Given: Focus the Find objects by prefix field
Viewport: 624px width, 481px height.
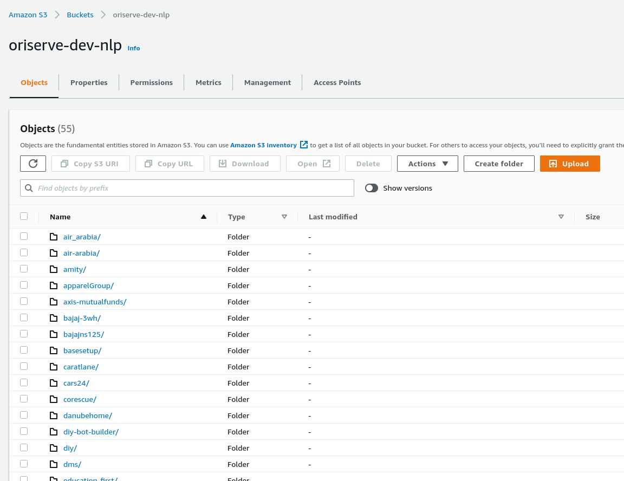Looking at the screenshot, I should click(x=192, y=188).
